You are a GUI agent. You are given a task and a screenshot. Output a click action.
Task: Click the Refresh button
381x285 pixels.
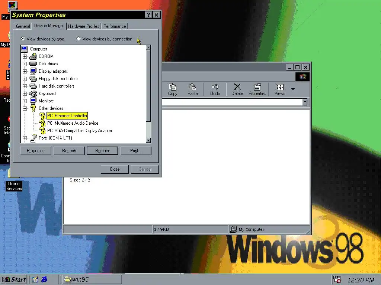coord(69,151)
